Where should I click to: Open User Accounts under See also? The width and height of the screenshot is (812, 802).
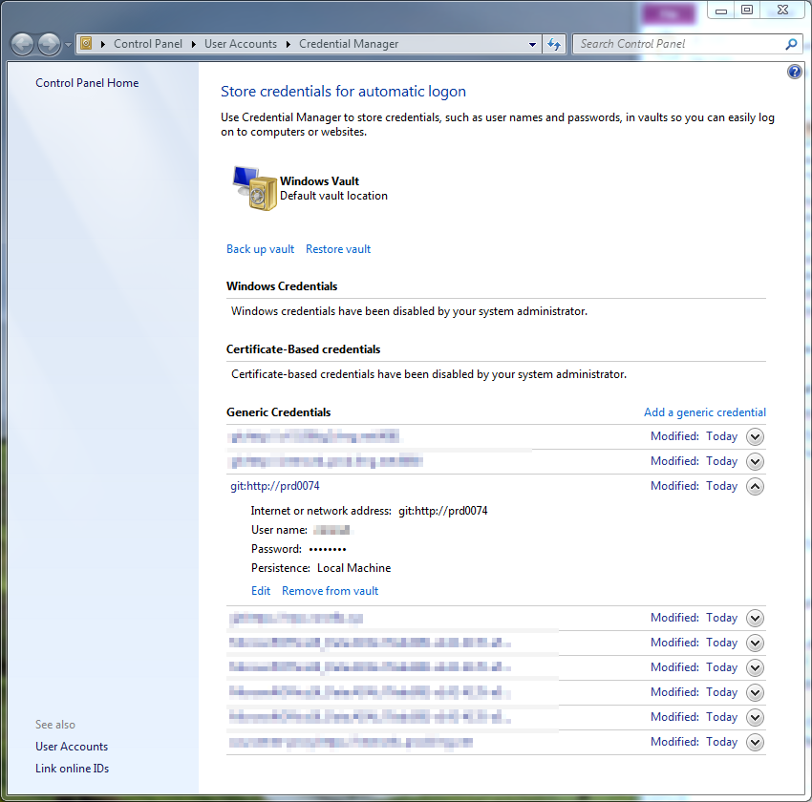click(72, 747)
